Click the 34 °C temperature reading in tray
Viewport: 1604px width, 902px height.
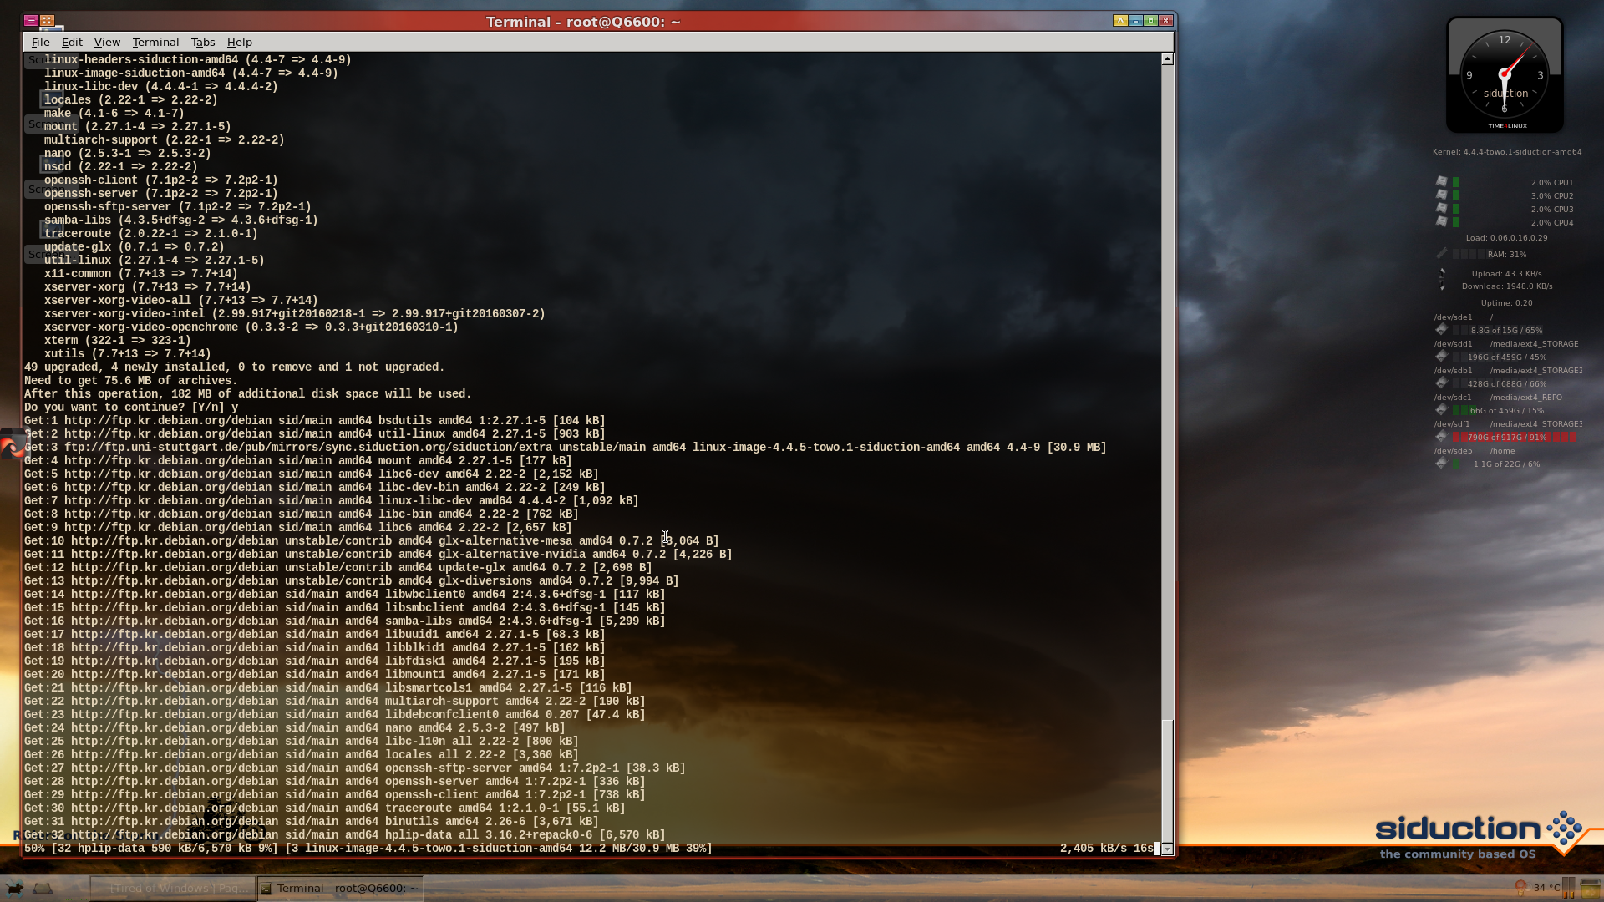click(x=1546, y=888)
